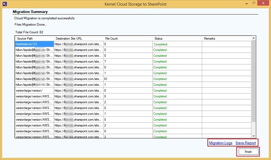Click the Save Report link
271x160 pixels.
[x=246, y=143]
